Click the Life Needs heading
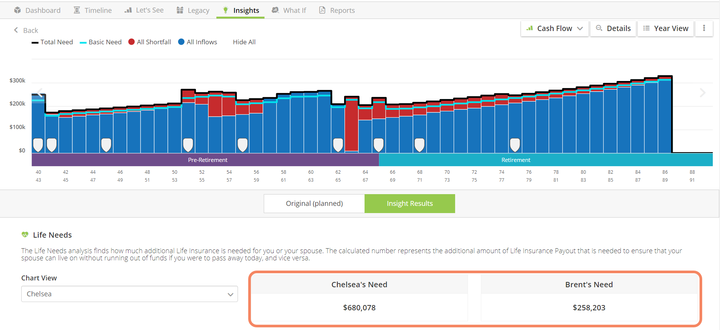The height and width of the screenshot is (330, 720). coord(52,235)
